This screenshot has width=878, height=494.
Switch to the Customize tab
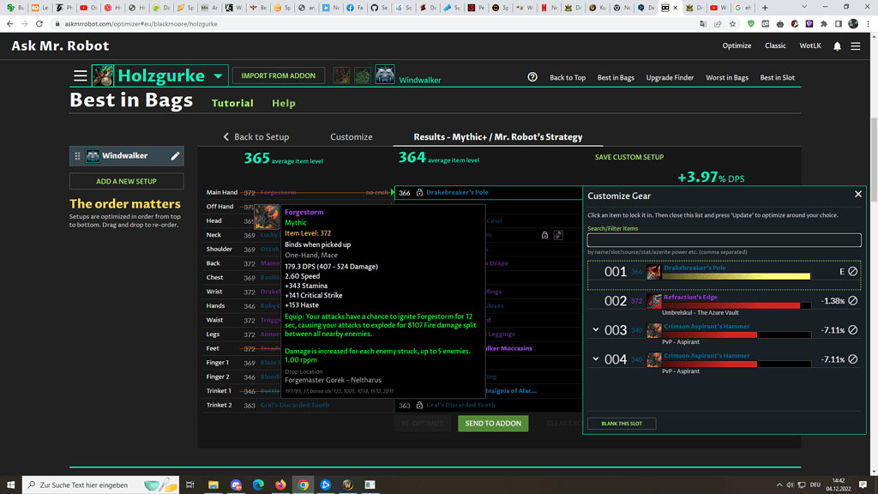tap(352, 137)
